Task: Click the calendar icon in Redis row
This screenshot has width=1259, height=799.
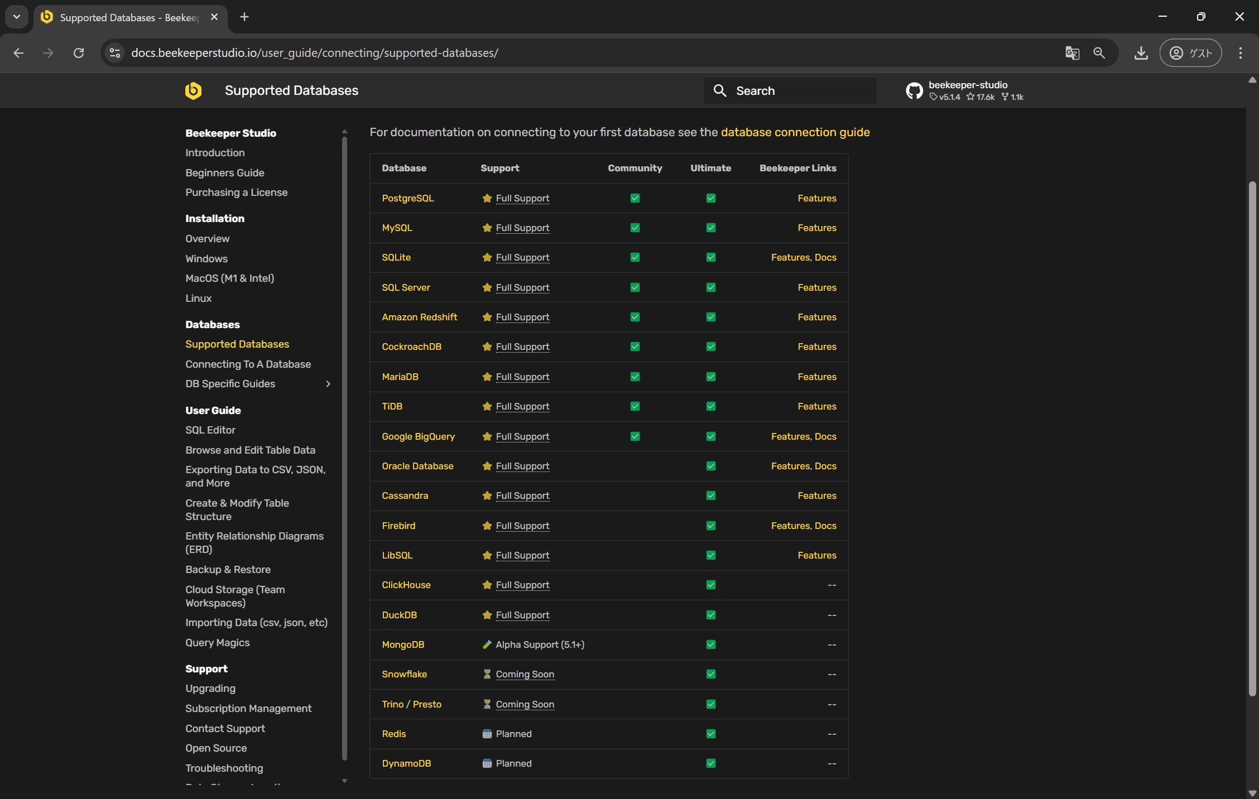Action: (487, 734)
